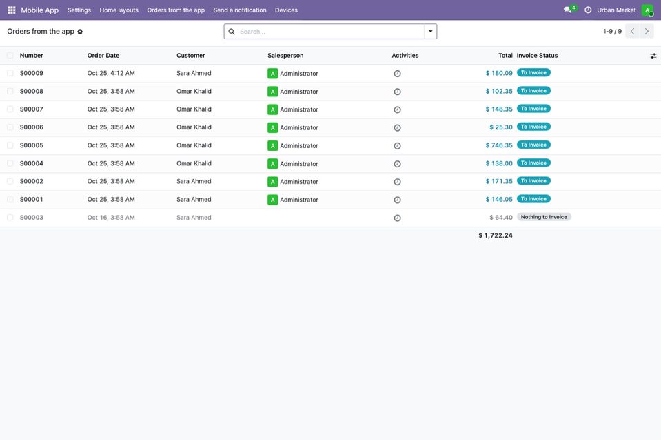Click the Mobile App brand title
The image size is (661, 440).
tap(39, 10)
